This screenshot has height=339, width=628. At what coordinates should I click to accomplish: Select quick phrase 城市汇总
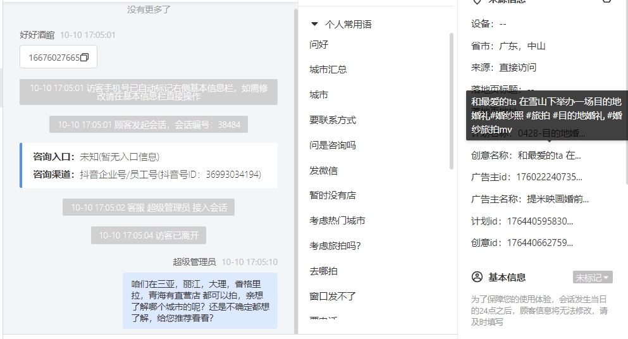(328, 70)
